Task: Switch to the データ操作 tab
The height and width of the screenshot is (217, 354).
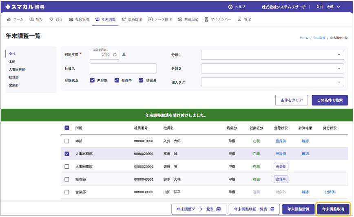Action: pos(159,19)
